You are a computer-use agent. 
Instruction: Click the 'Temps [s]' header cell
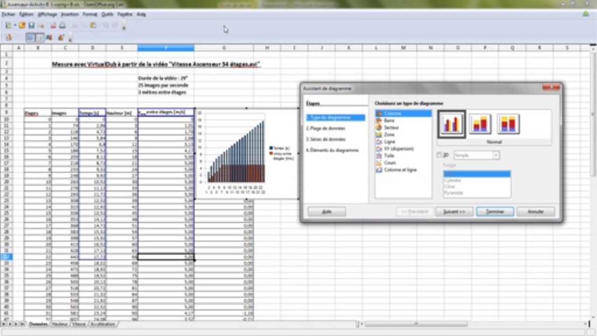pos(92,112)
